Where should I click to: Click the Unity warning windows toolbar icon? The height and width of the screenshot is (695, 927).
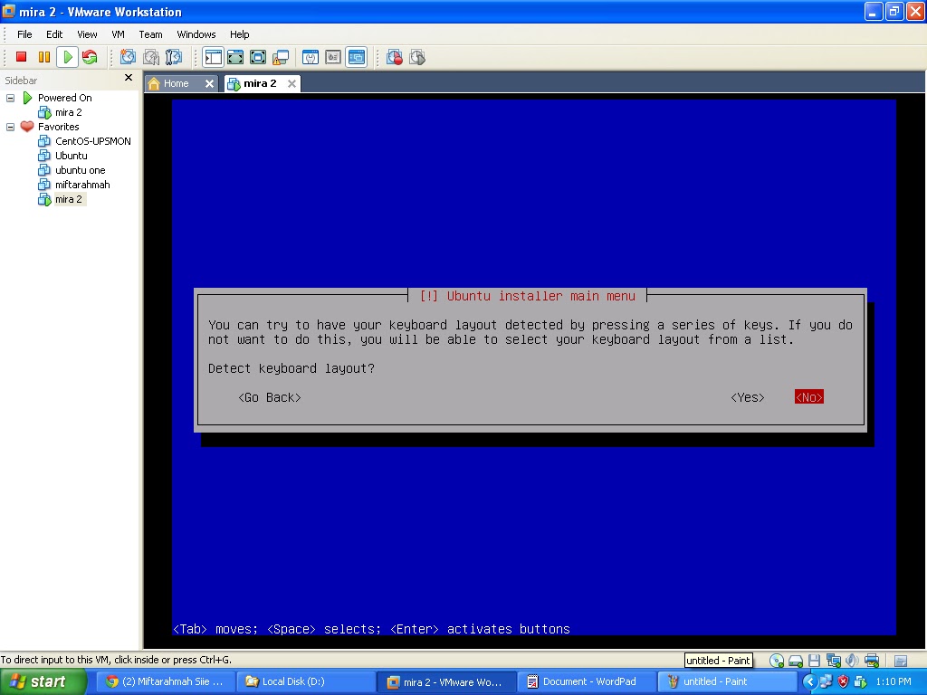[281, 57]
